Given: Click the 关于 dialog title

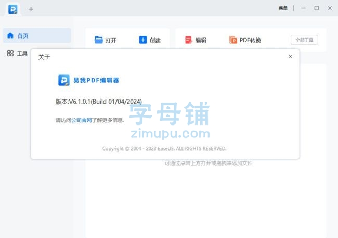Looking at the screenshot, I should tap(44, 57).
